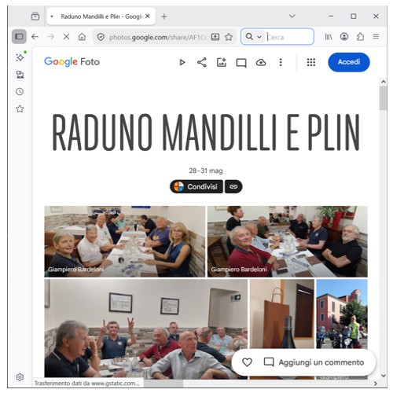Open the photo with man in red shirt
Image resolution: width=393 pixels, height=393 pixels.
pyautogui.click(x=288, y=241)
